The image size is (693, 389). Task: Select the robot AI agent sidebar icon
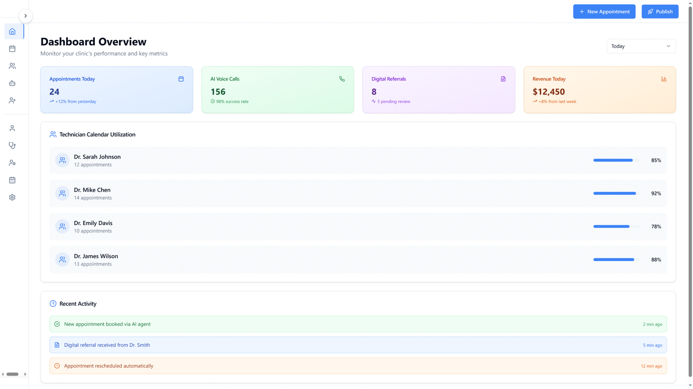(12, 83)
